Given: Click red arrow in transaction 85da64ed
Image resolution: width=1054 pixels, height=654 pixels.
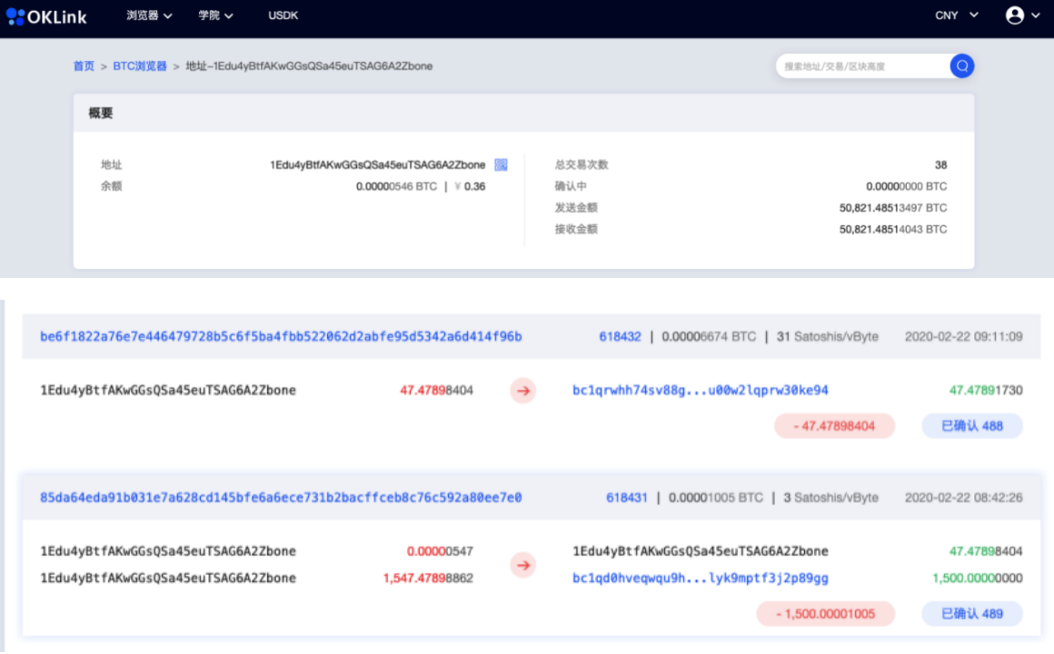Looking at the screenshot, I should pyautogui.click(x=522, y=565).
